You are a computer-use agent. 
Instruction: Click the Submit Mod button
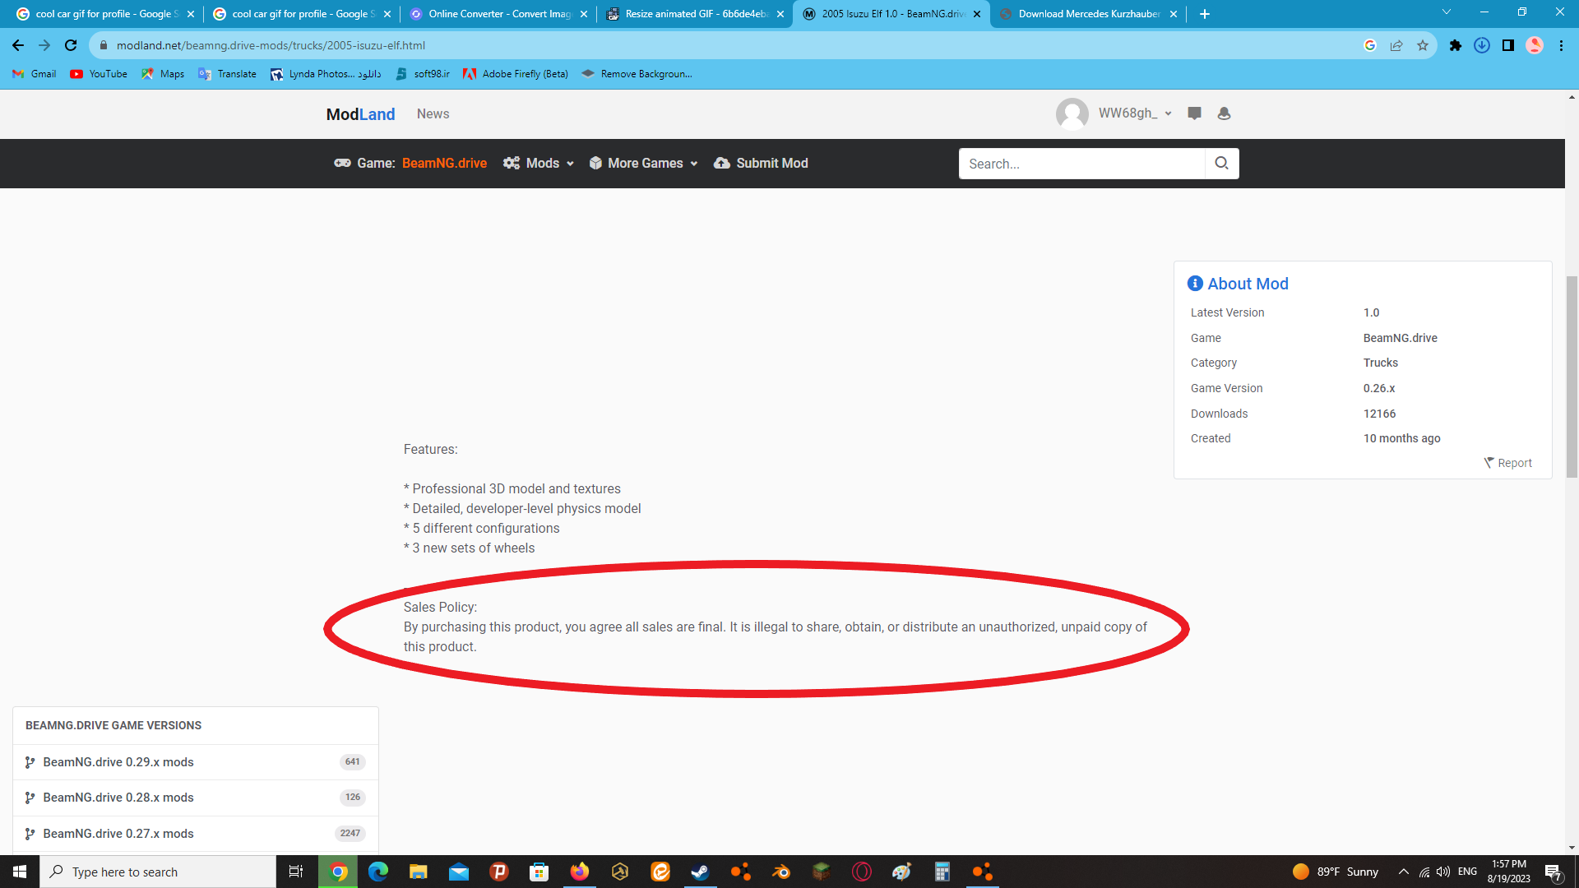(761, 164)
